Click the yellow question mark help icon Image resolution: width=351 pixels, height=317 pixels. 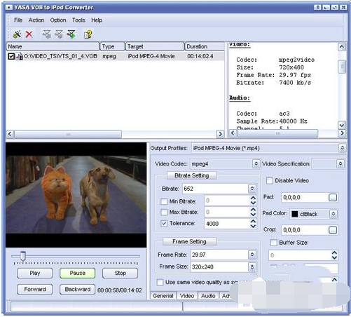88,34
